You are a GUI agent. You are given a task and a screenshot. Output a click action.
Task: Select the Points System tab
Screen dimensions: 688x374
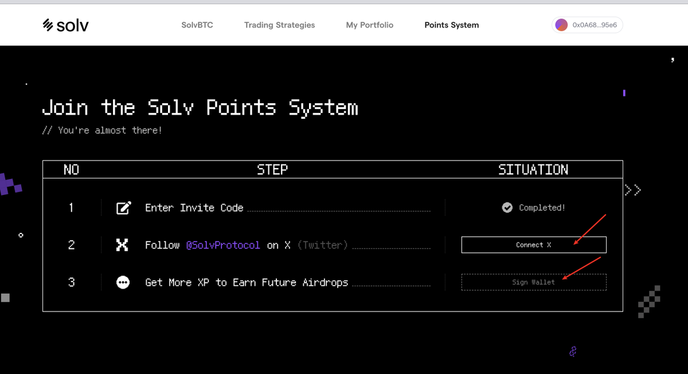452,25
